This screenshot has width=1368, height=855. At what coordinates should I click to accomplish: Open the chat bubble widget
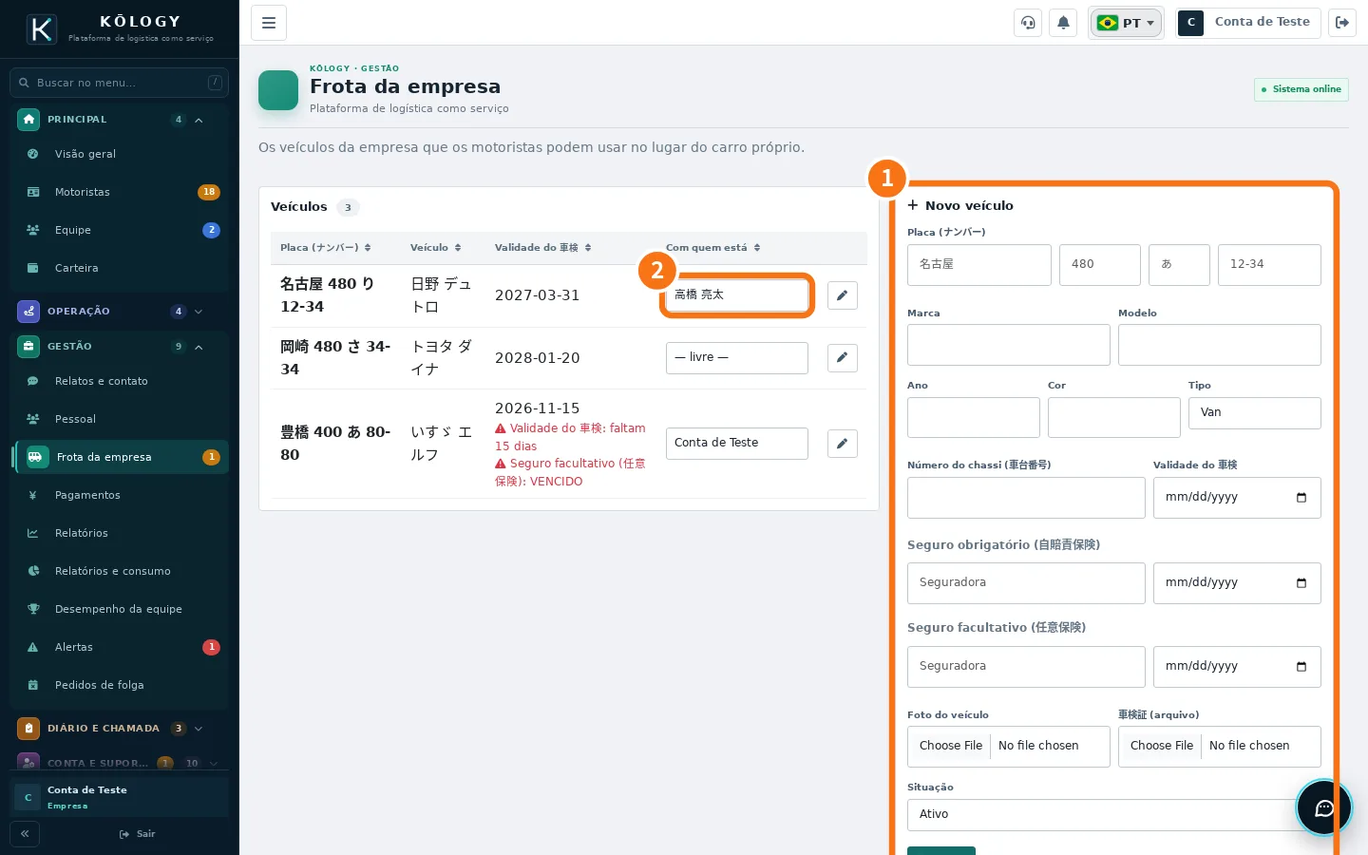(1324, 807)
